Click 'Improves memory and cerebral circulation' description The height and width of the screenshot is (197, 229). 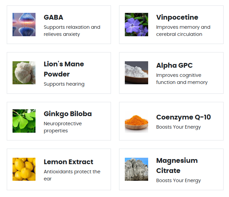pos(183,30)
